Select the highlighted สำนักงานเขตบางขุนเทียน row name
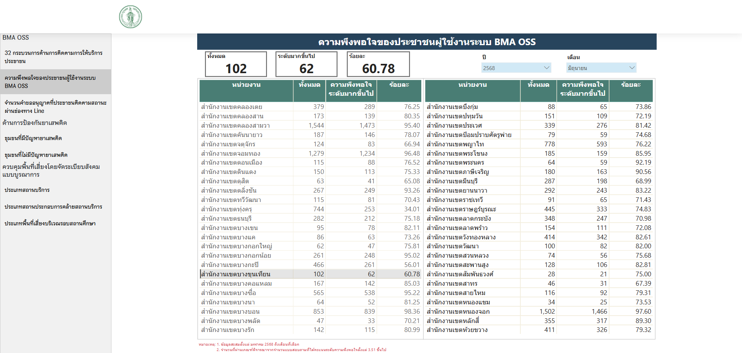This screenshot has width=742, height=353. coord(235,274)
